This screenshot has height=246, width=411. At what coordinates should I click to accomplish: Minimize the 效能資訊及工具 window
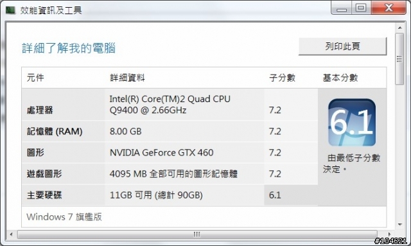coord(342,8)
